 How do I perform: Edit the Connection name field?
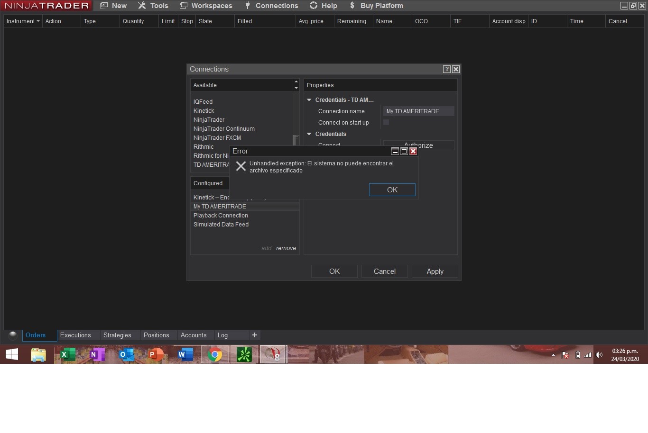point(419,111)
